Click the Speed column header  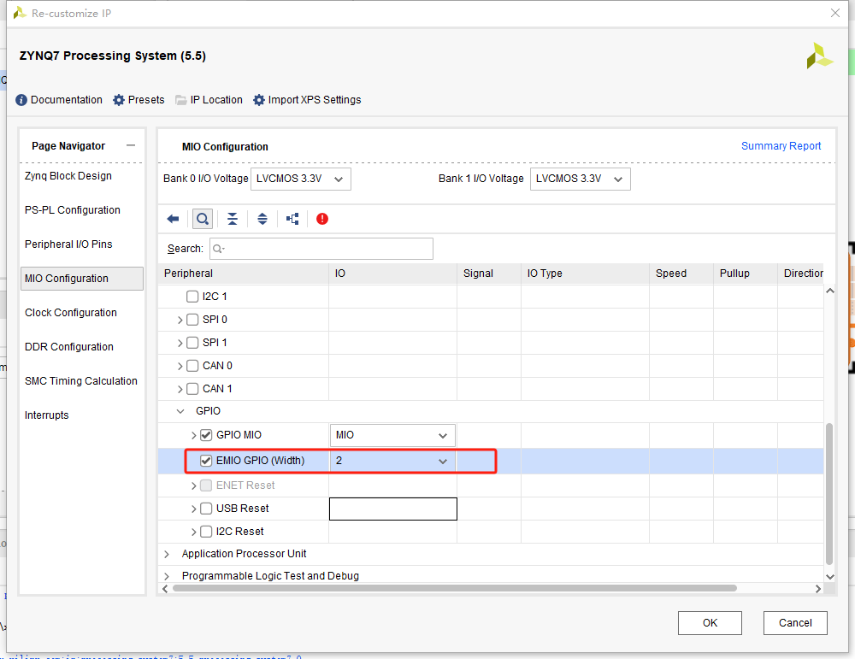point(681,274)
